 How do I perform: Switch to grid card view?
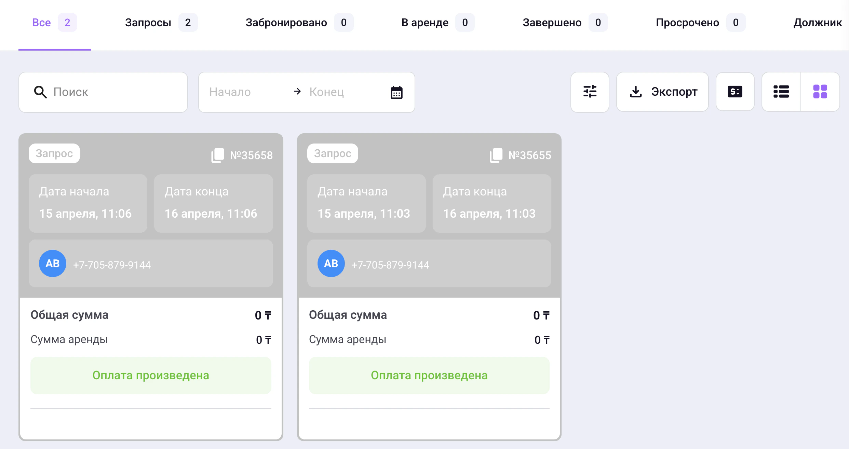click(820, 92)
